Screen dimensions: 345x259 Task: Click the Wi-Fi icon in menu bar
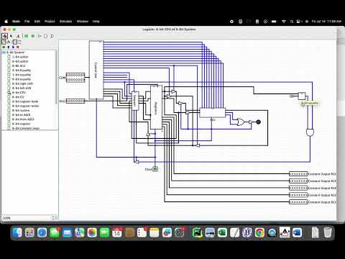coord(284,22)
